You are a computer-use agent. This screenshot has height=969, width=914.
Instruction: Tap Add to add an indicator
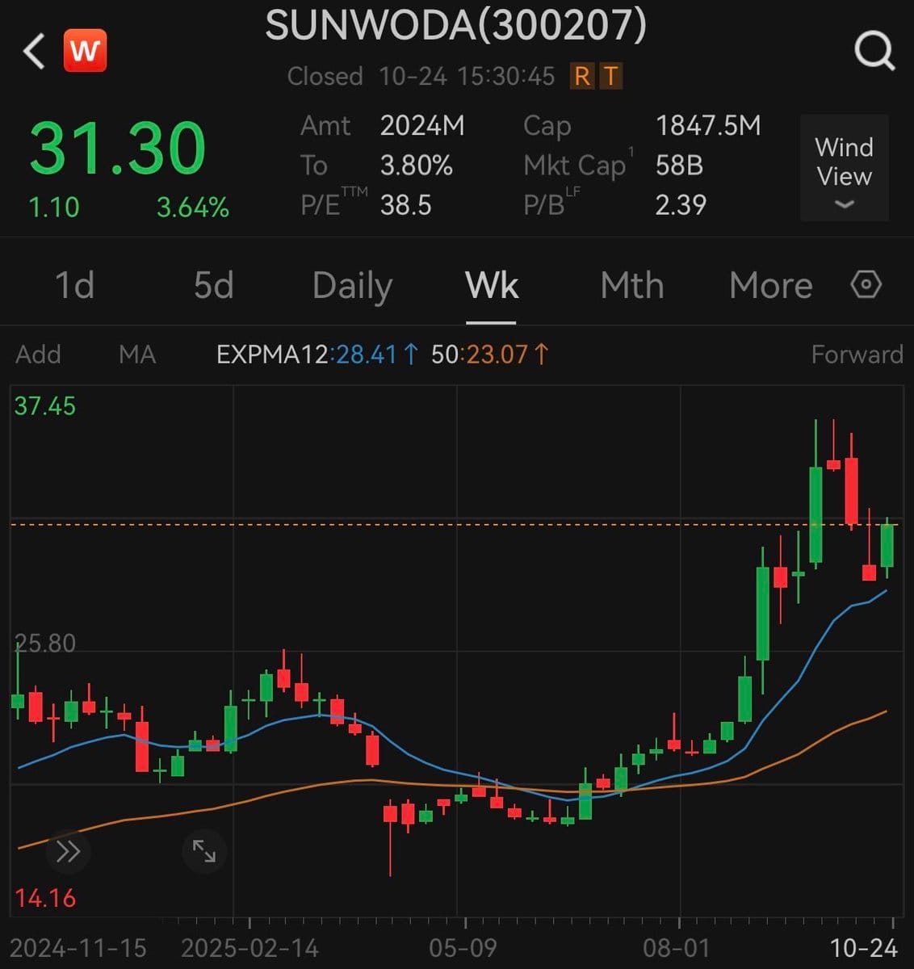pyautogui.click(x=38, y=354)
